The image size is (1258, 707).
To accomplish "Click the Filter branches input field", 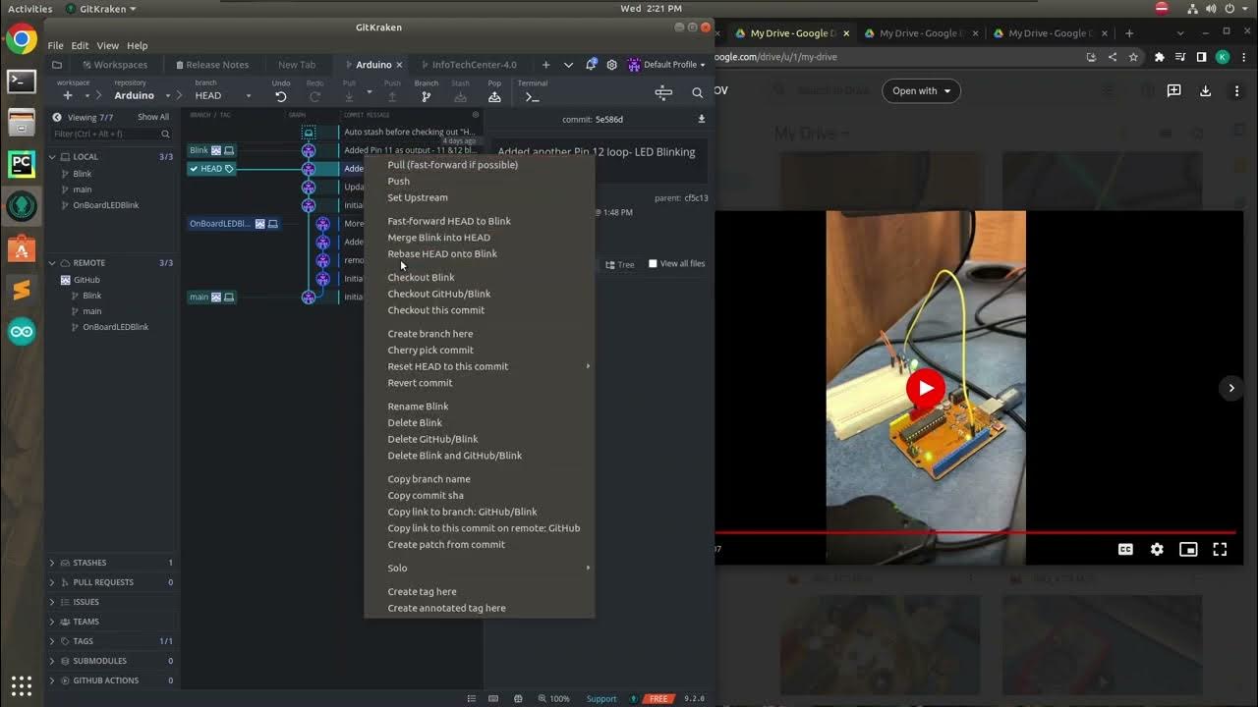I will 110,135.
